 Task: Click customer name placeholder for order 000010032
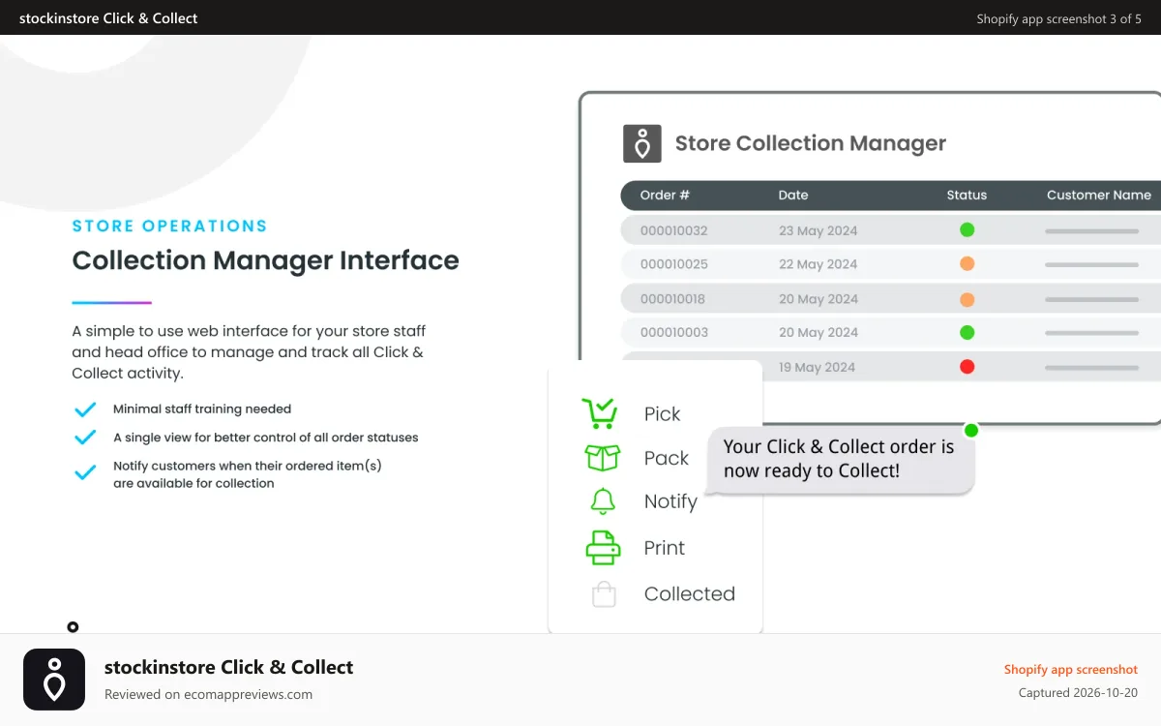[1091, 231]
